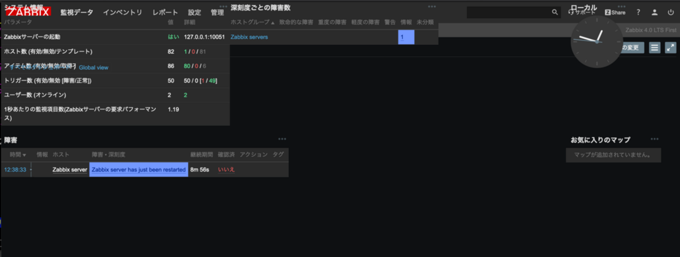Open ローカル clock widget three-dot menu

pyautogui.click(x=621, y=7)
